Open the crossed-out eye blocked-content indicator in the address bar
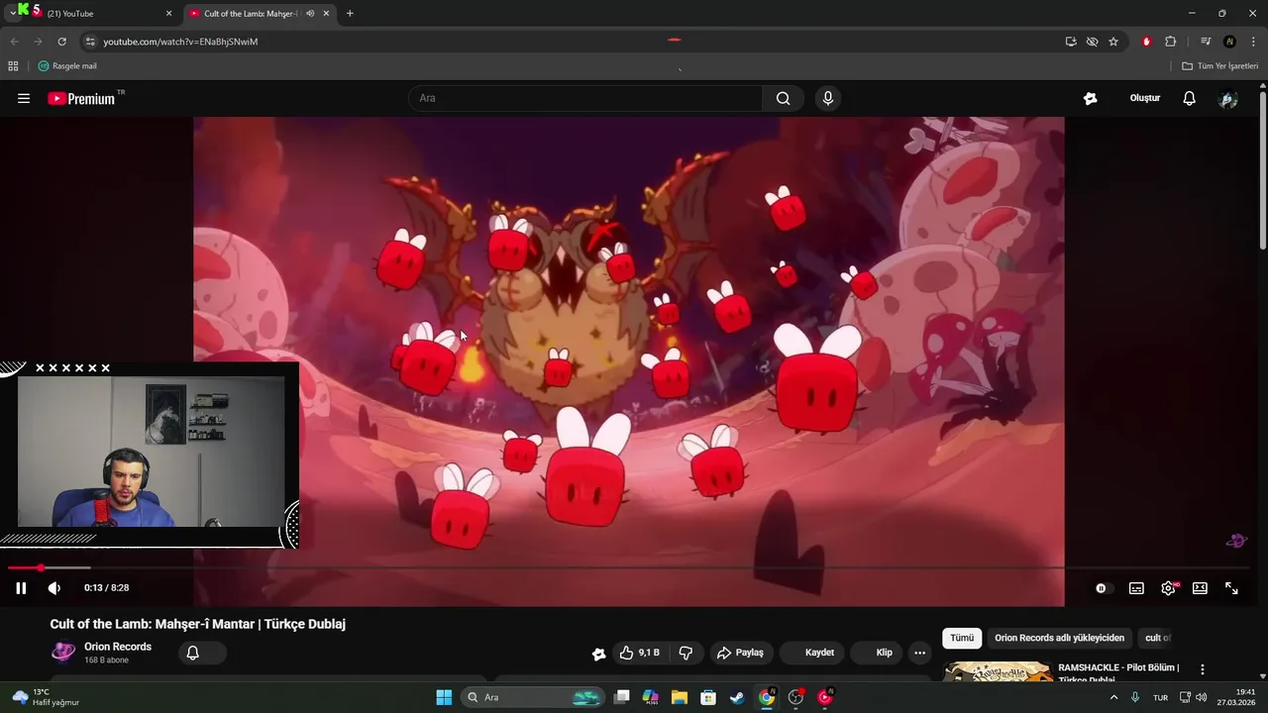The width and height of the screenshot is (1268, 713). (1092, 42)
